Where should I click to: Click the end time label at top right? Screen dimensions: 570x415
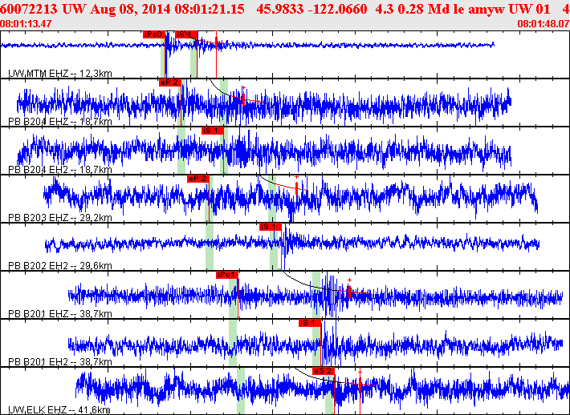tap(543, 24)
